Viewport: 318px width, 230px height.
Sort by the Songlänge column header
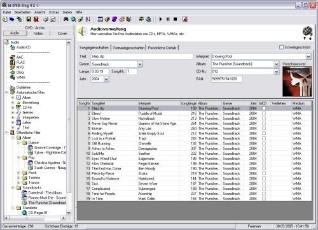coord(188,103)
